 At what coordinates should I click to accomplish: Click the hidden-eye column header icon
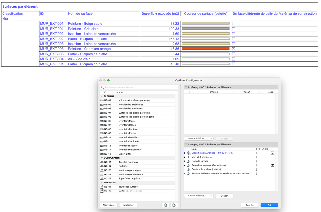267,149
